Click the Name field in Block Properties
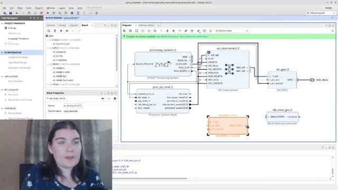338x190 pixels. click(72, 106)
